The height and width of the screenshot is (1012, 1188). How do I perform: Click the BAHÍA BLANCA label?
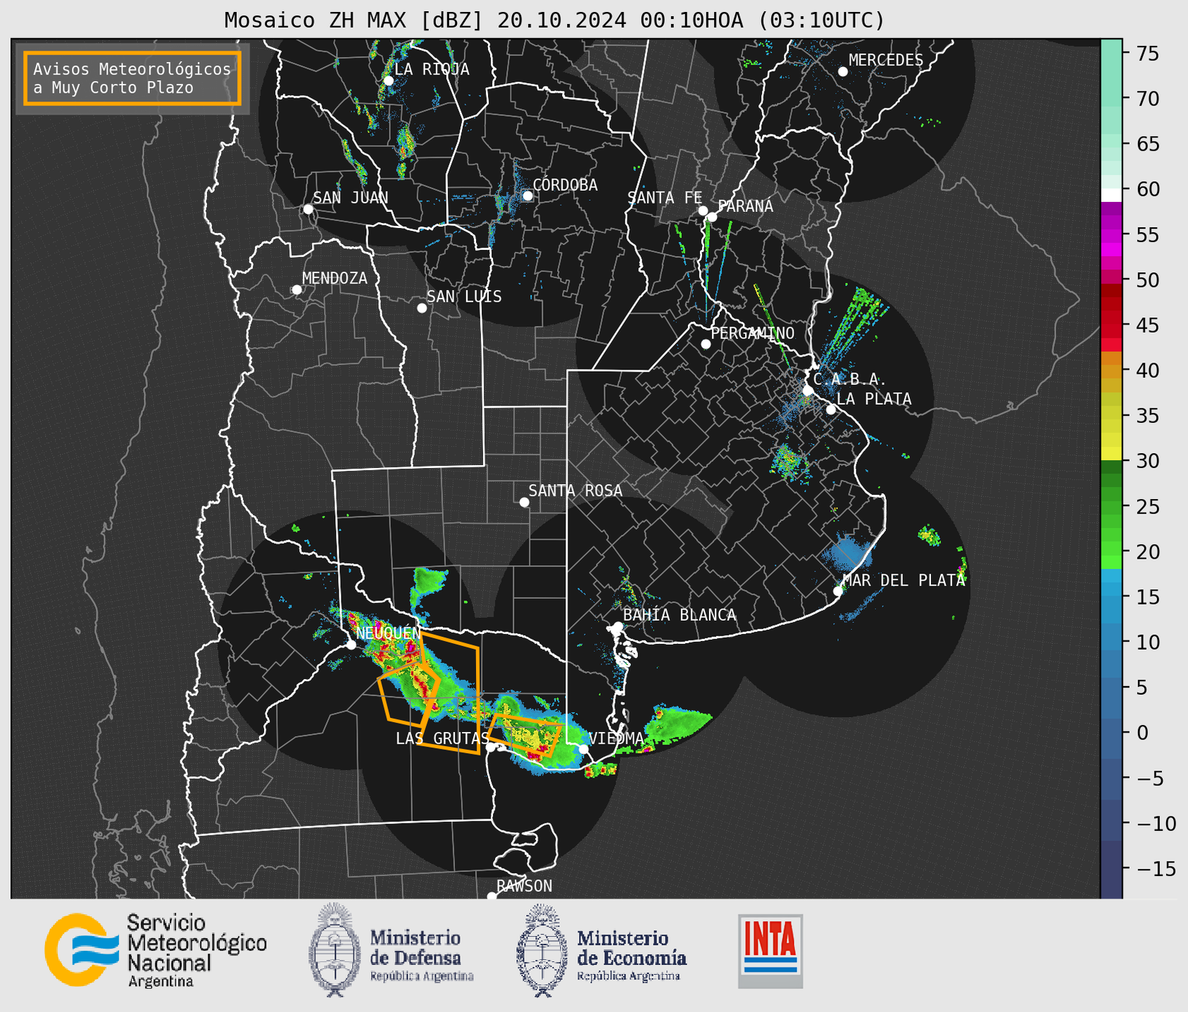pos(680,615)
